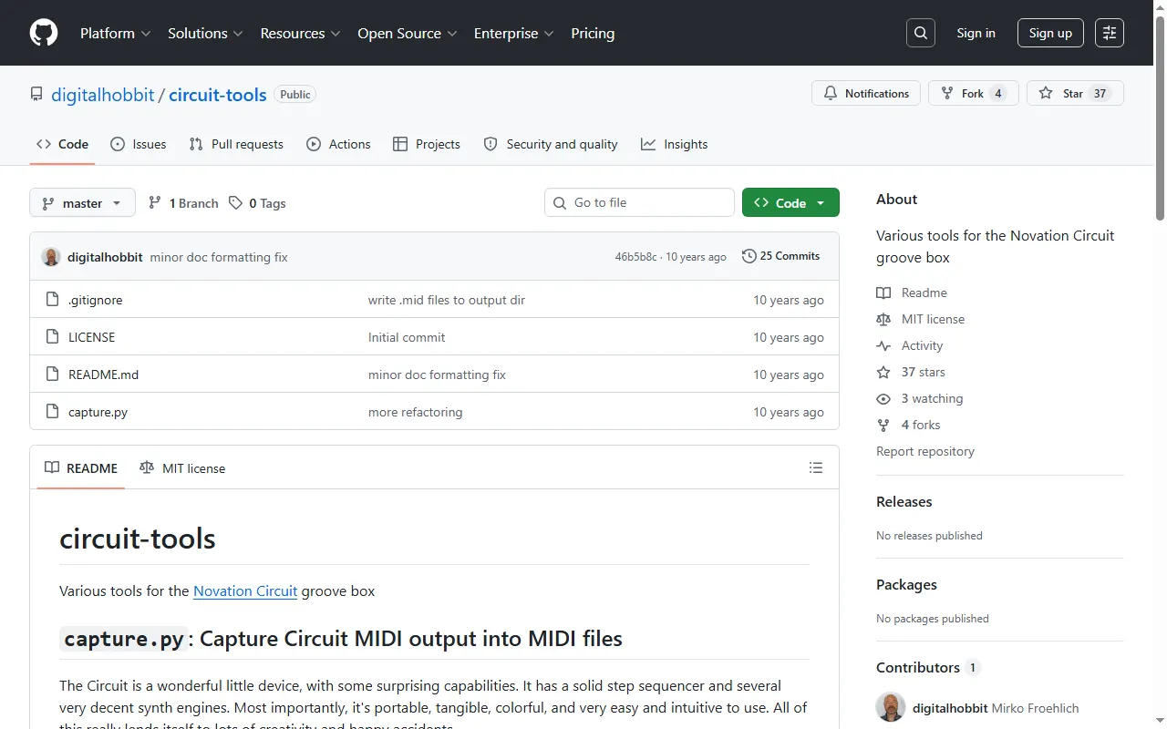Viewport: 1167px width, 729px height.
Task: Click the Mirko Froehlich contributor avatar
Action: pos(891,708)
